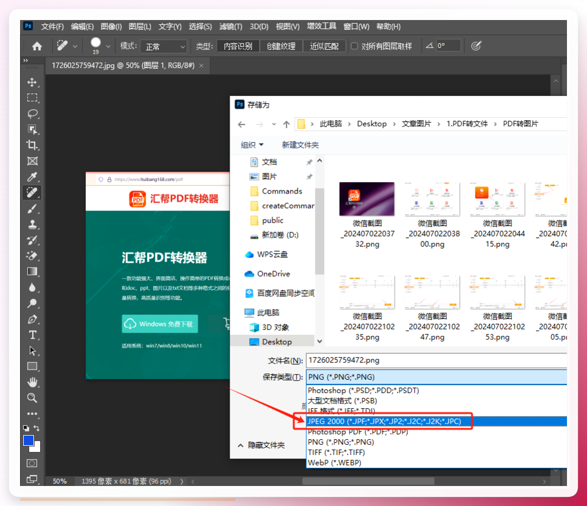Click the 保存类型 combo box showing PNG
This screenshot has height=506, width=587.
click(x=436, y=377)
